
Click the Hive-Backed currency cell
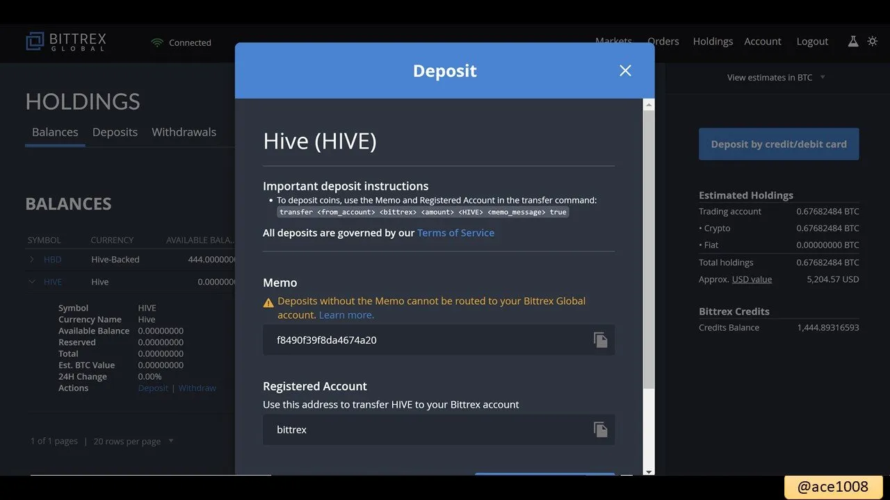(115, 259)
